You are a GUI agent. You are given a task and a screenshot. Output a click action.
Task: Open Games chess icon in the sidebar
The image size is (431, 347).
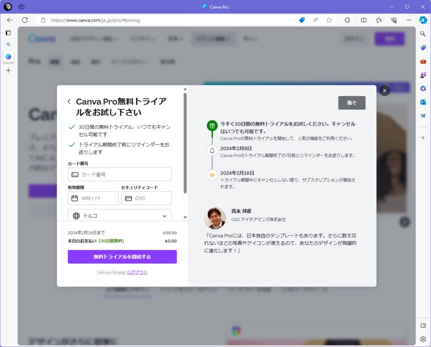(x=423, y=75)
